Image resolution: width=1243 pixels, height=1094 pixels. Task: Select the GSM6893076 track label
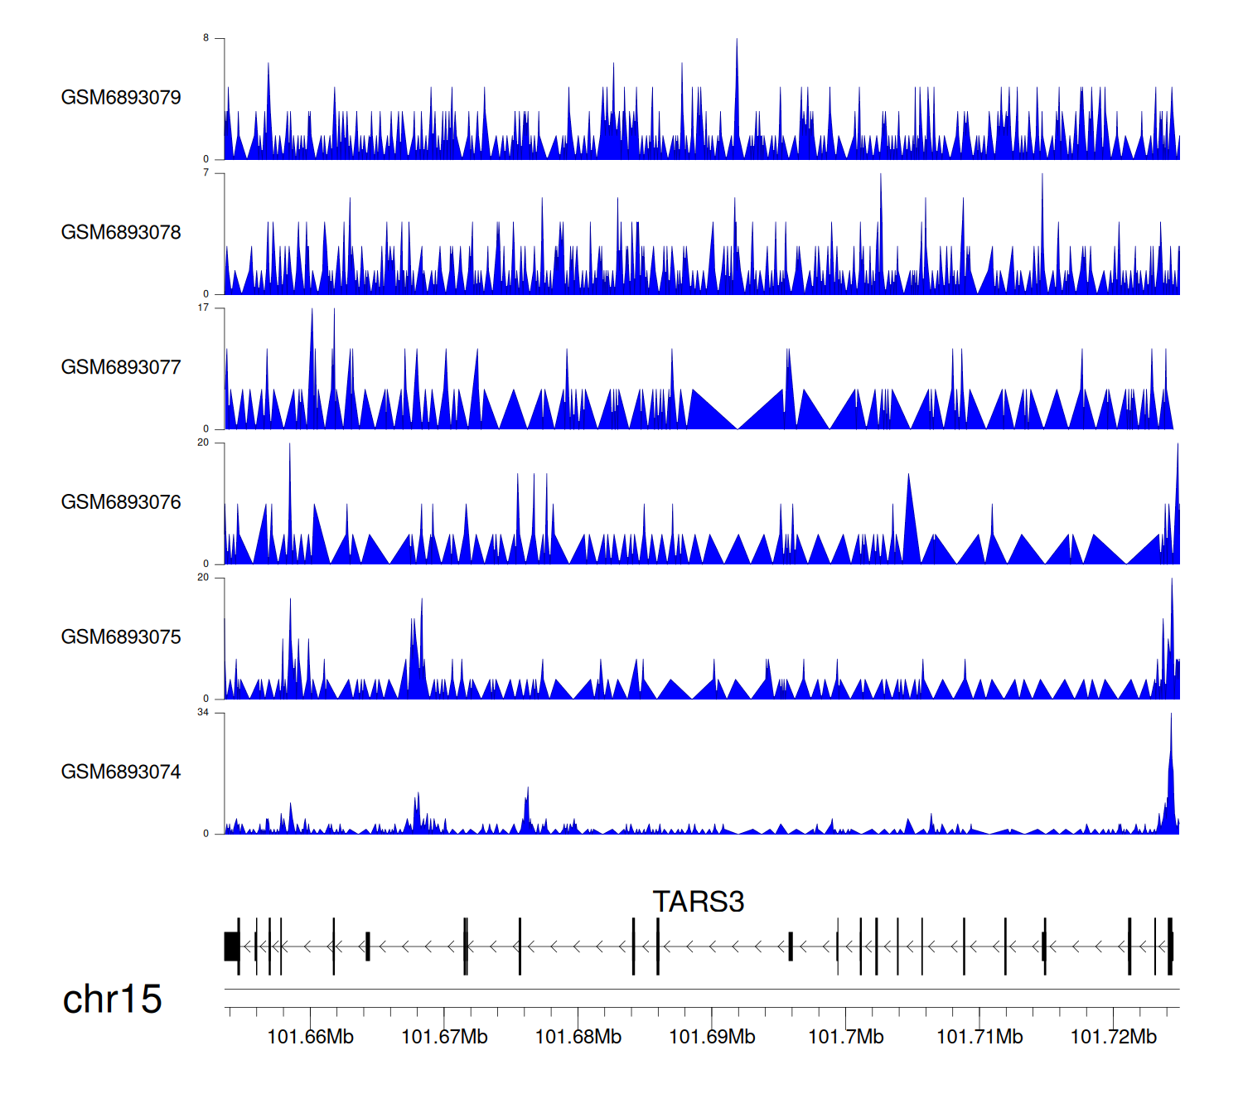coord(121,503)
